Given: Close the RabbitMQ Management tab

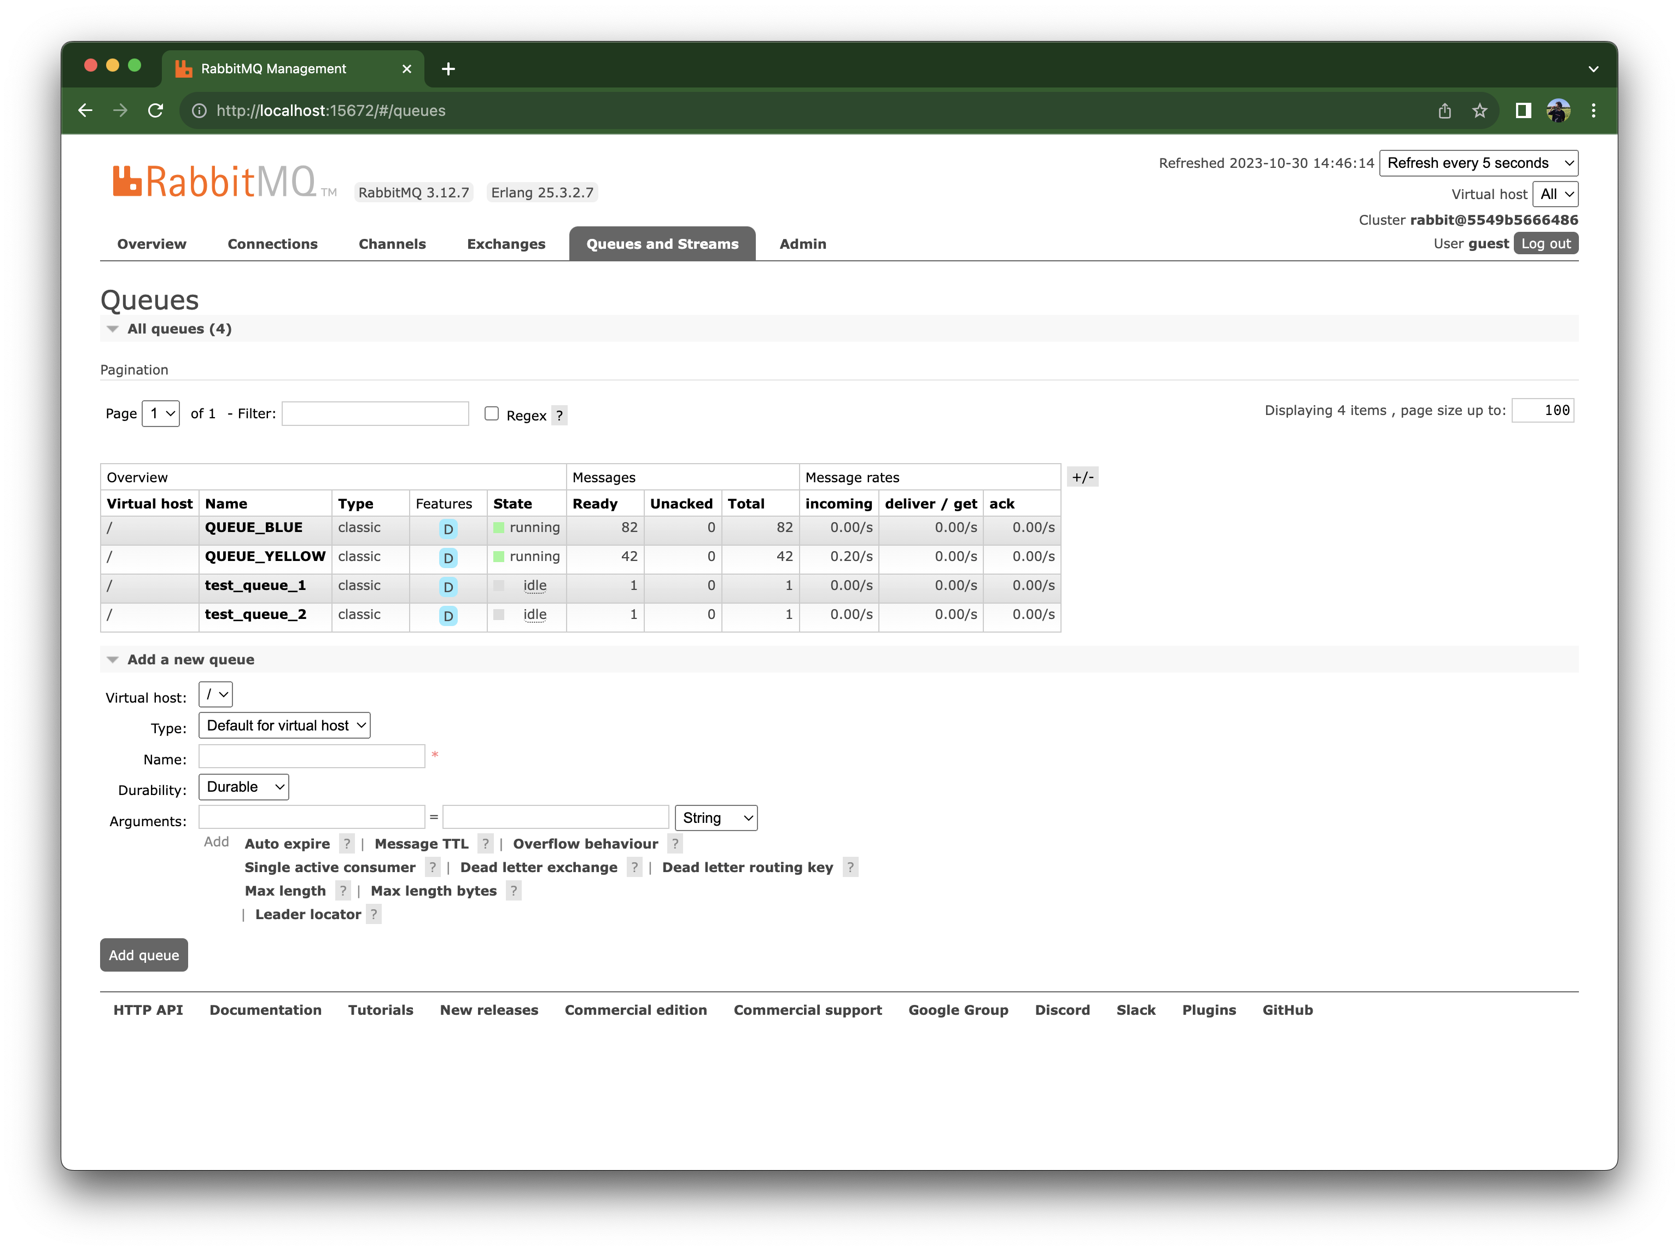Looking at the screenshot, I should click(x=407, y=69).
